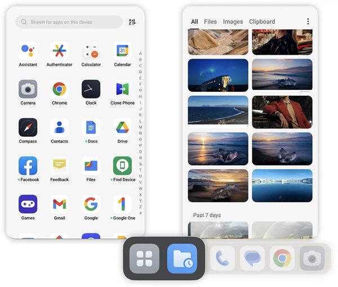338x287 pixels.
Task: Click the search for apps field
Action: (x=69, y=22)
